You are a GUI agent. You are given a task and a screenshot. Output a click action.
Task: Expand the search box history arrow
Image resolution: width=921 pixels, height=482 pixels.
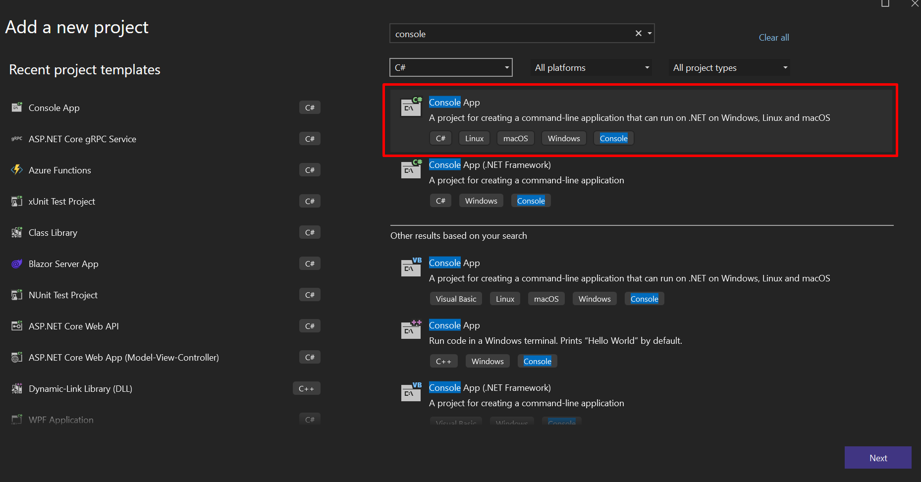pyautogui.click(x=650, y=33)
